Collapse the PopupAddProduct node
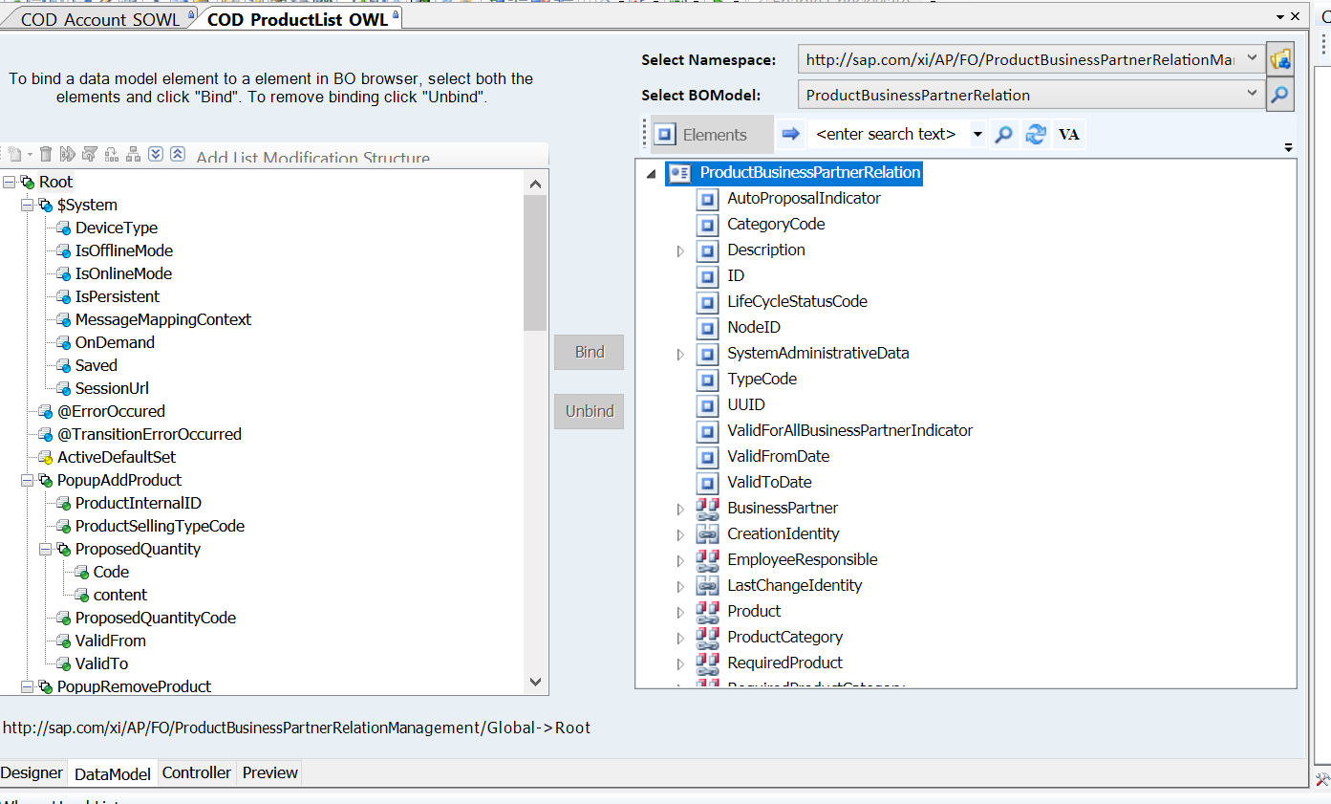The image size is (1331, 804). (x=27, y=480)
